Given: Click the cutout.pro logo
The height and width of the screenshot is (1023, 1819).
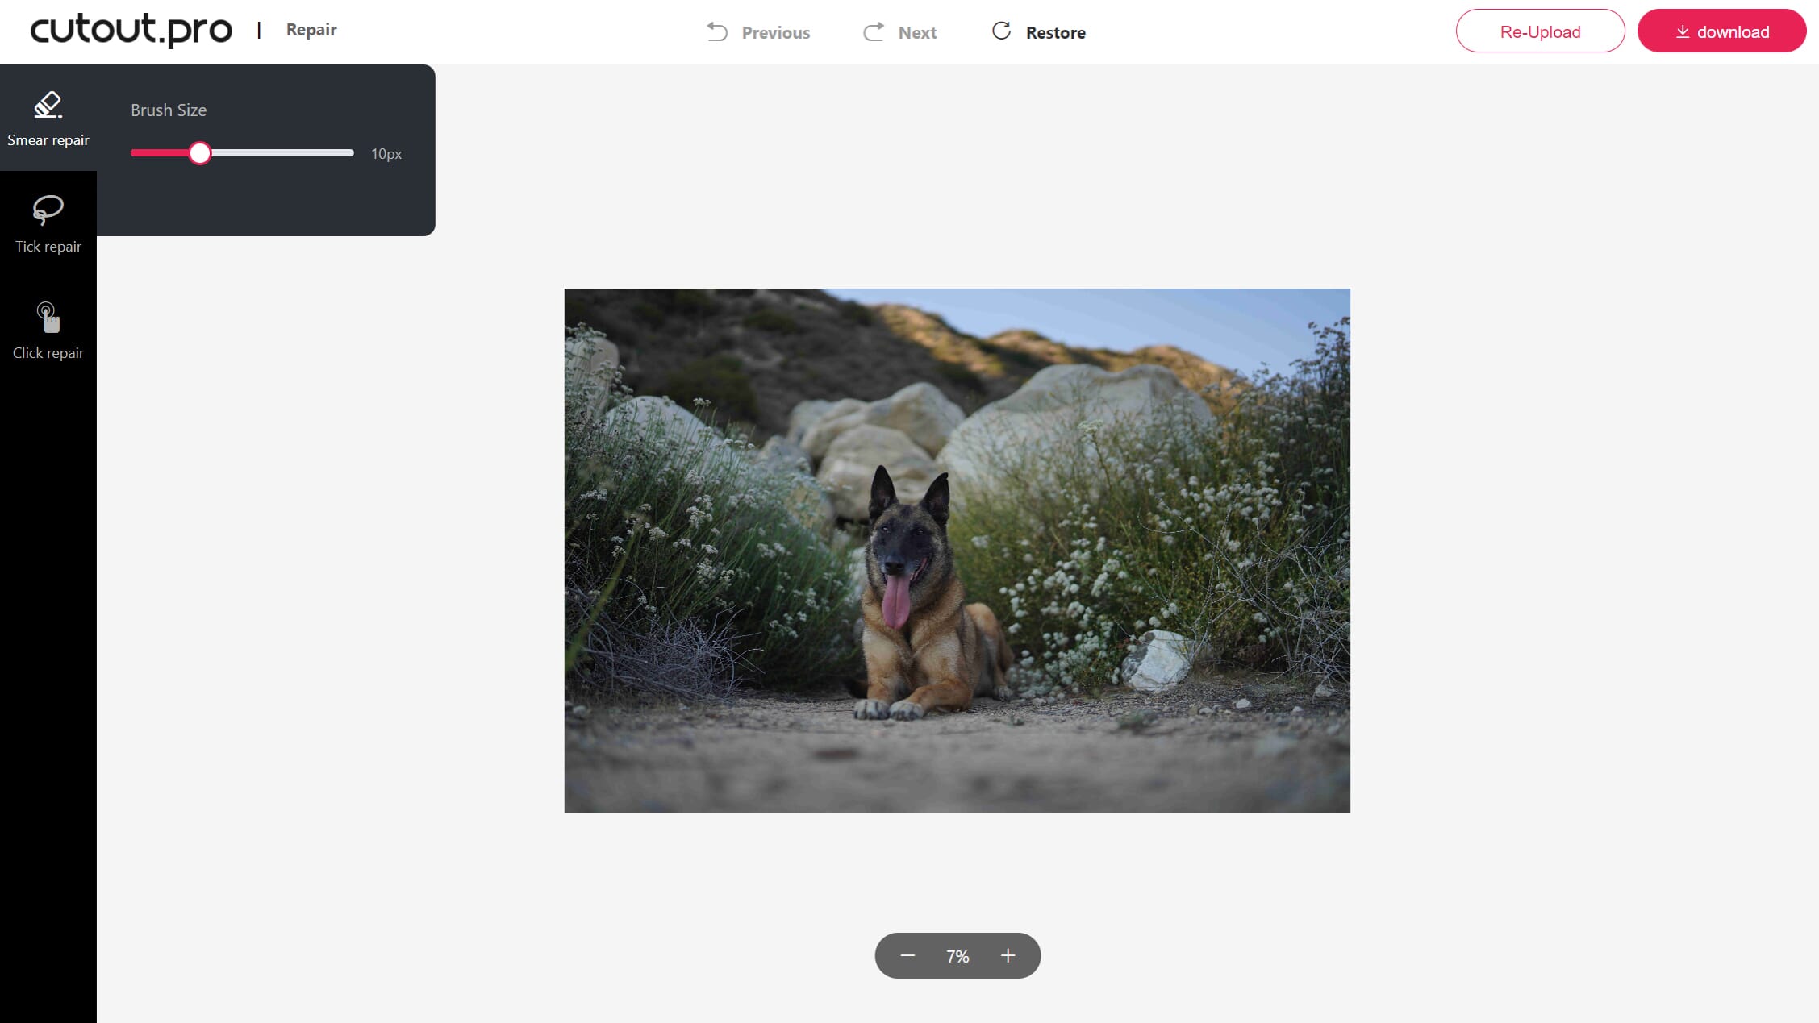Looking at the screenshot, I should [130, 30].
